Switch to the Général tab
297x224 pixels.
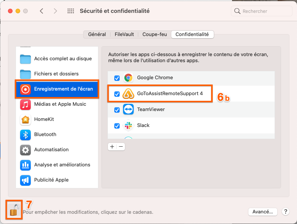coord(97,34)
